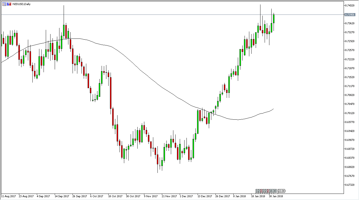Select the first red-highlighted '2' event badge
This screenshot has height=200, width=359.
261,191
